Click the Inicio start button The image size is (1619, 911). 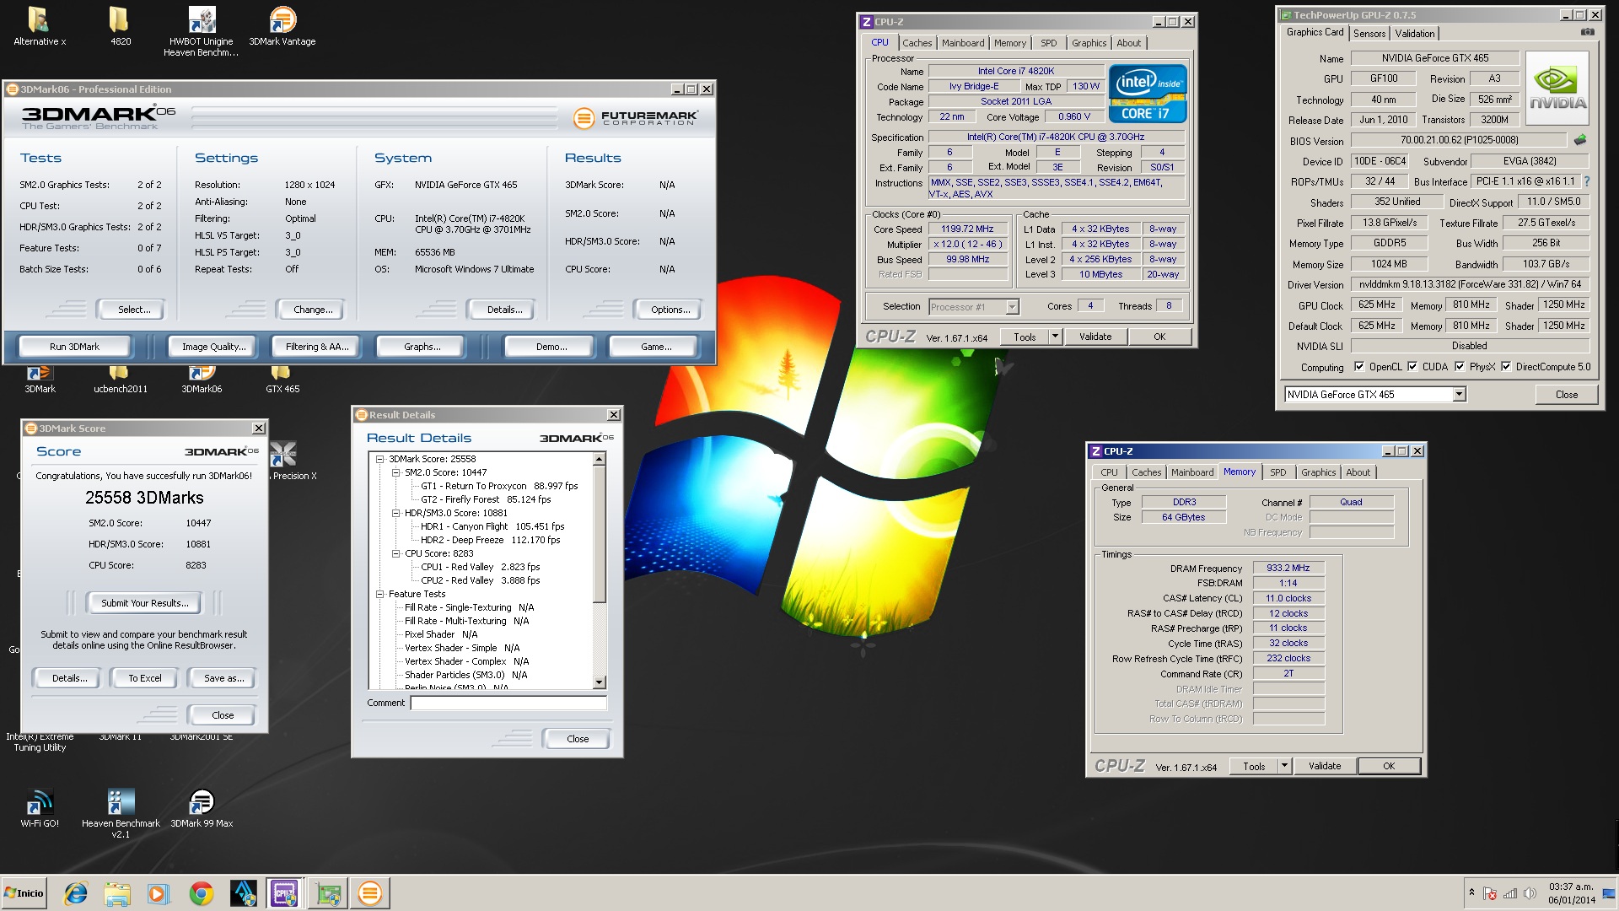pos(24,893)
